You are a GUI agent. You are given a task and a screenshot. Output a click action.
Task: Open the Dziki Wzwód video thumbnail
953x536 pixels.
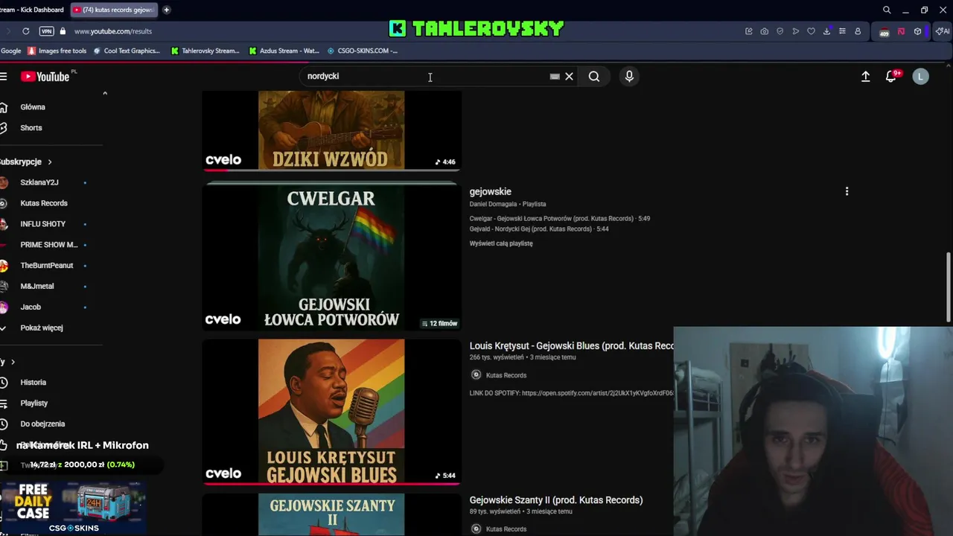(331, 131)
